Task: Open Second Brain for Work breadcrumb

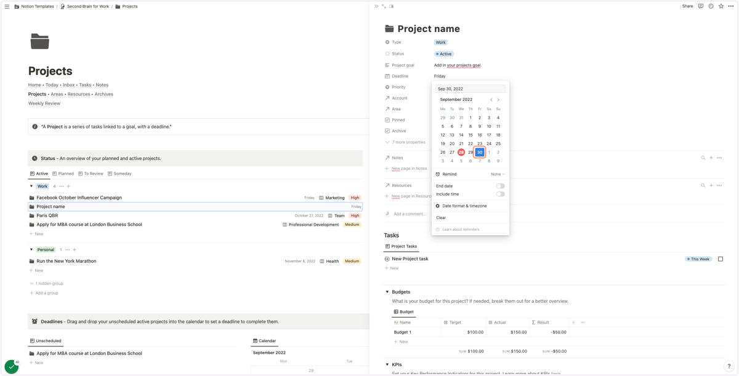Action: [x=84, y=6]
